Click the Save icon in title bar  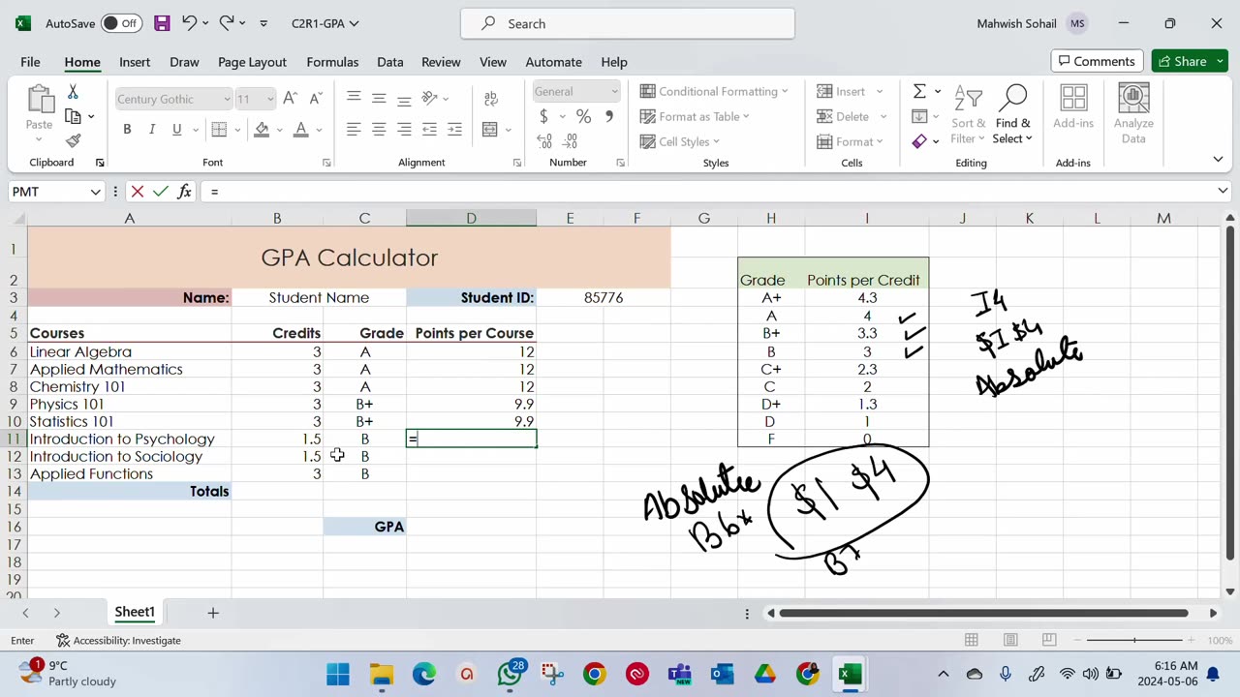162,23
